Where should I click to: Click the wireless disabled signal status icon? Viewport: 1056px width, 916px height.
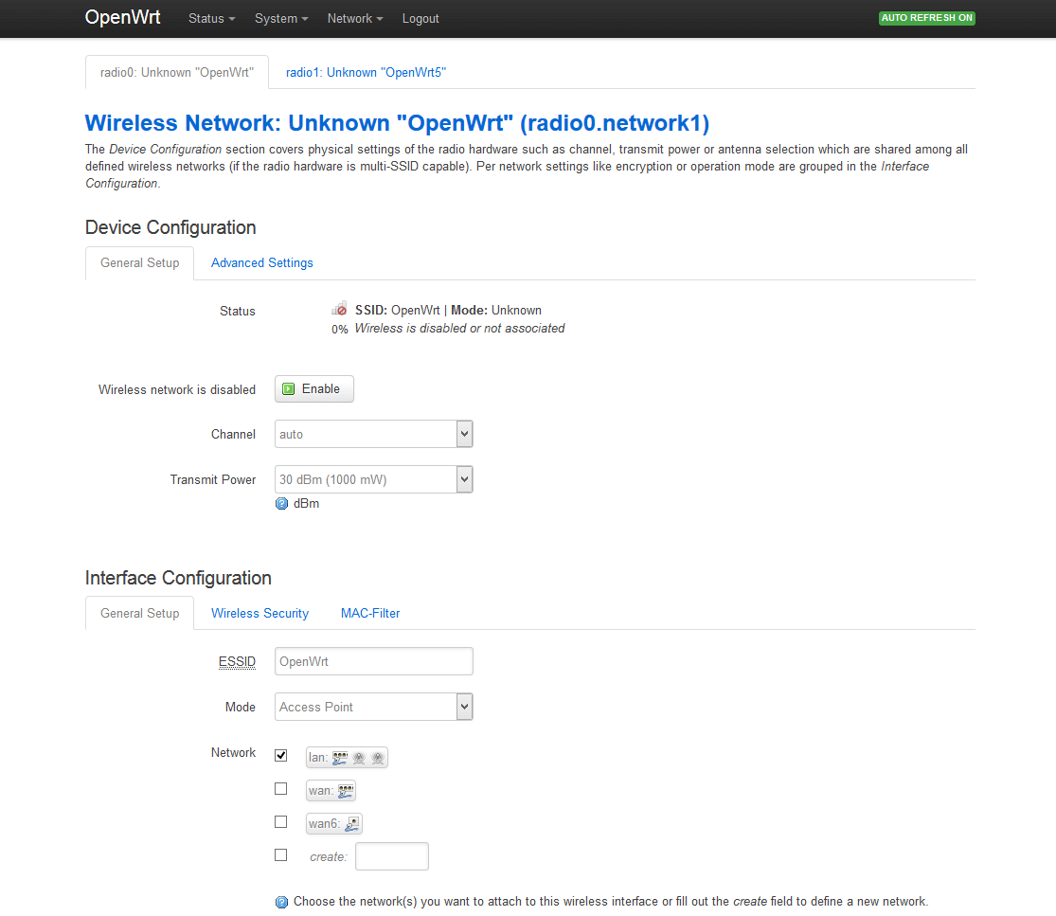coord(339,310)
